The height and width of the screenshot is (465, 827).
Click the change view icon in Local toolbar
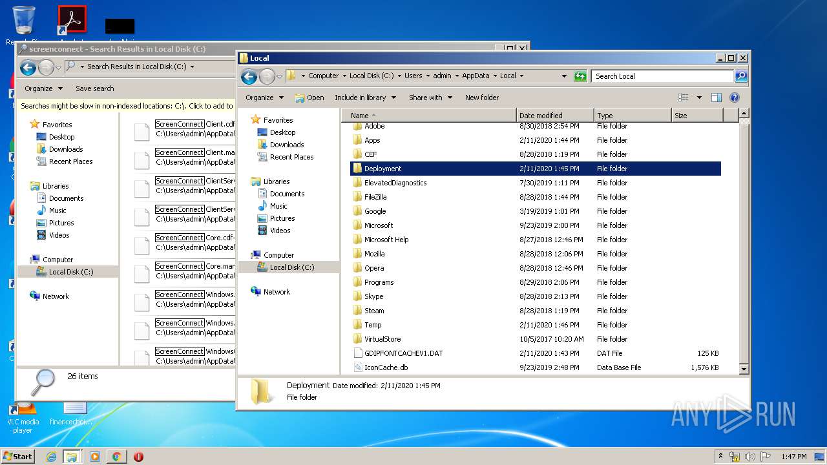click(684, 98)
